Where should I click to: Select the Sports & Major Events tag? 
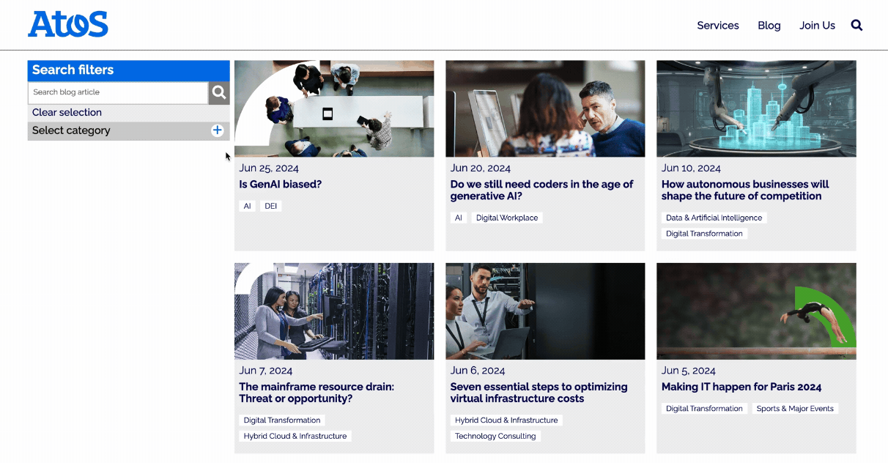tap(795, 409)
